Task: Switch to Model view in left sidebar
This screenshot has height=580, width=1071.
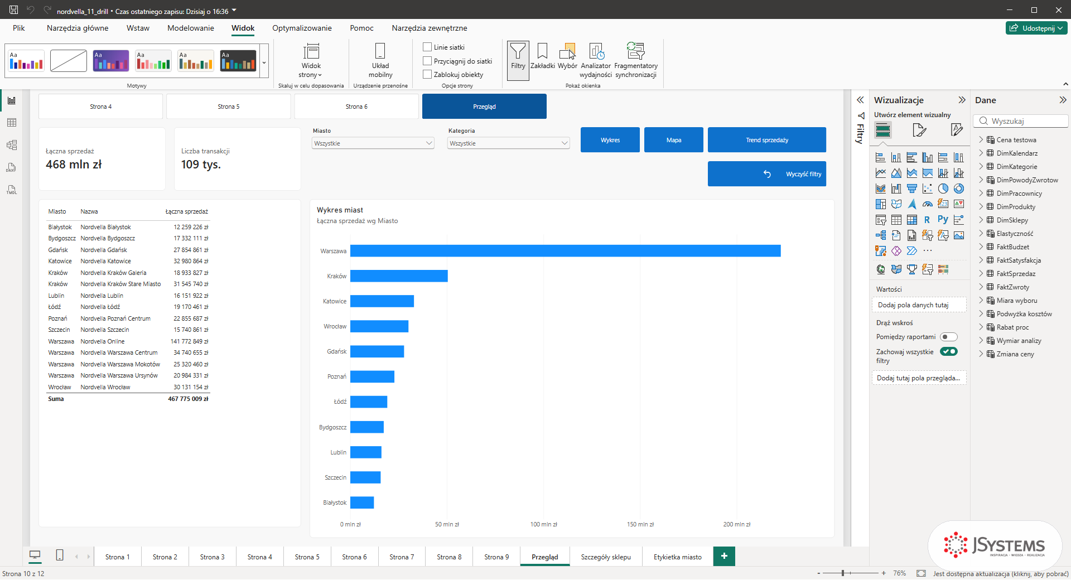Action: pos(12,145)
